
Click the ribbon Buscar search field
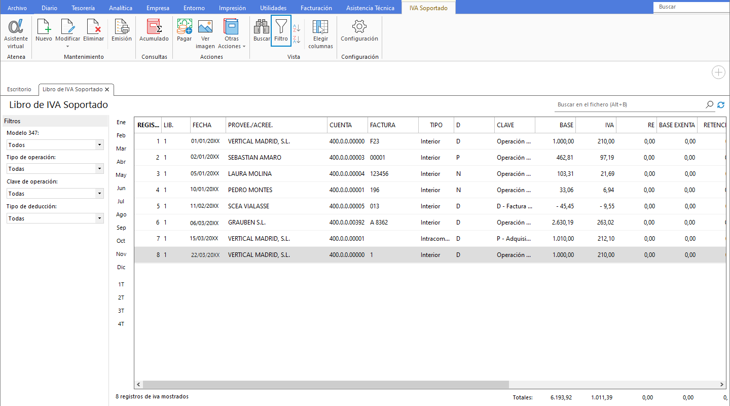coord(692,7)
